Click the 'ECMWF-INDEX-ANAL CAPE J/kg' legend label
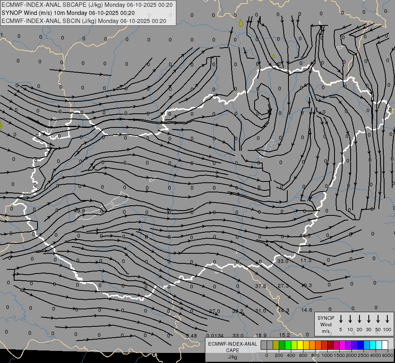395x363 pixels. (232, 350)
